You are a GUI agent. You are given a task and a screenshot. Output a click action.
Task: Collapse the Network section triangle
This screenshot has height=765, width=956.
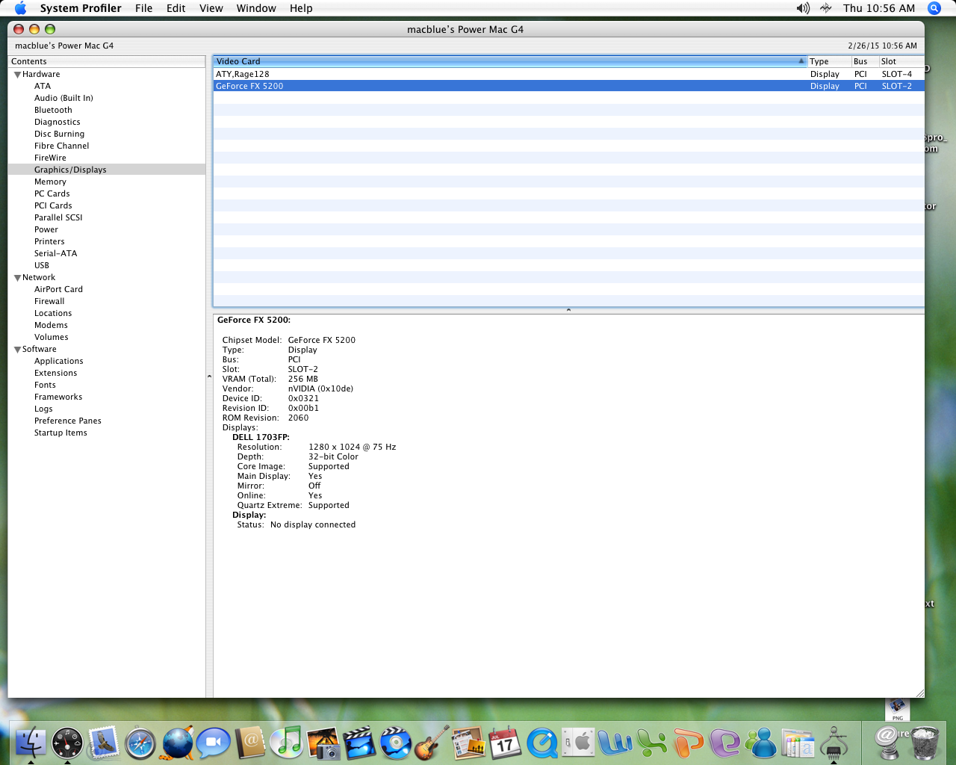coord(17,278)
